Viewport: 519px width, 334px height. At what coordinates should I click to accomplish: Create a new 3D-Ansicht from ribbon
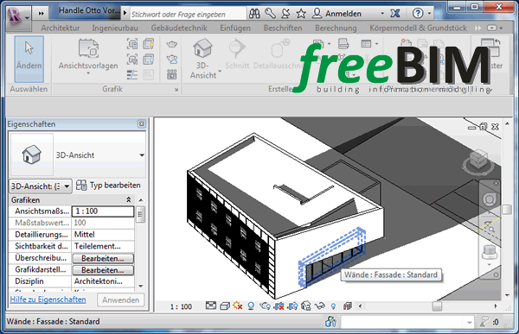[203, 59]
